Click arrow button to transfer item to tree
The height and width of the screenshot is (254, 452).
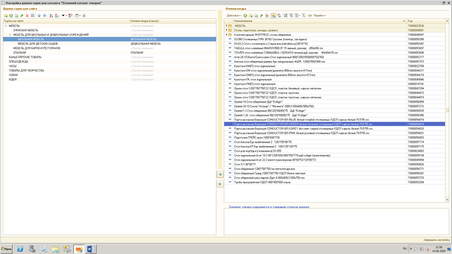[220, 175]
